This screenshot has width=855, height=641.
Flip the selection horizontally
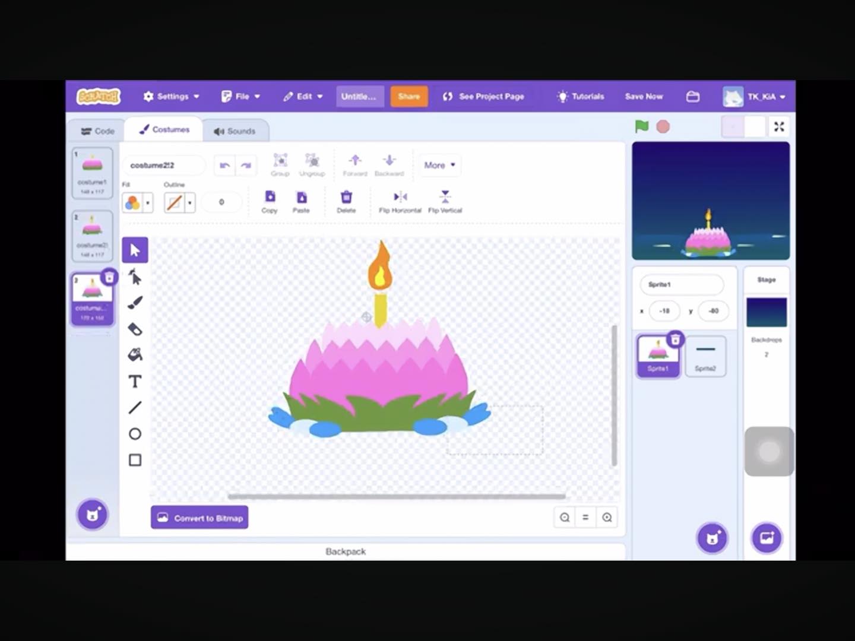pos(400,202)
